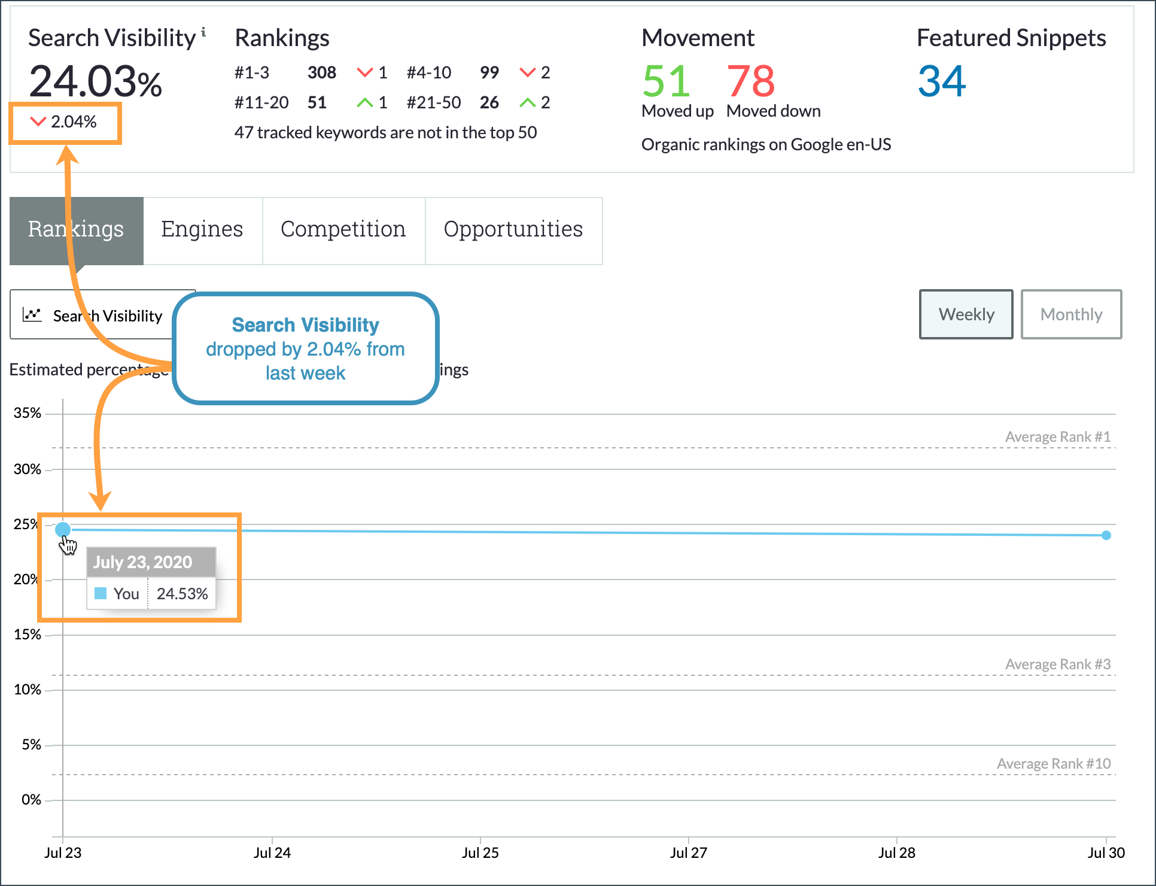Select the line chart icon beside Search Visibility

(x=33, y=314)
